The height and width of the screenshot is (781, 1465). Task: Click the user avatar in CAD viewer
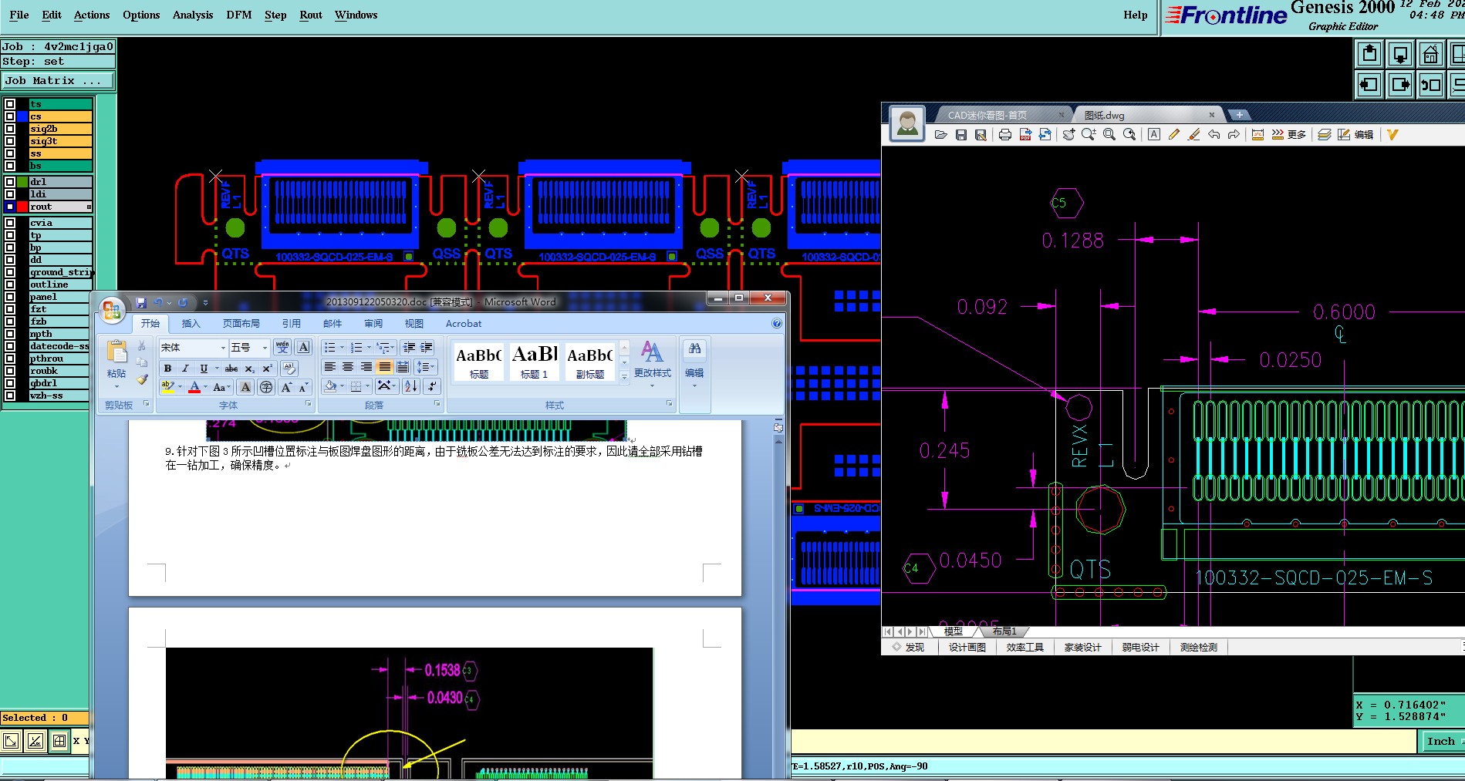pyautogui.click(x=907, y=123)
